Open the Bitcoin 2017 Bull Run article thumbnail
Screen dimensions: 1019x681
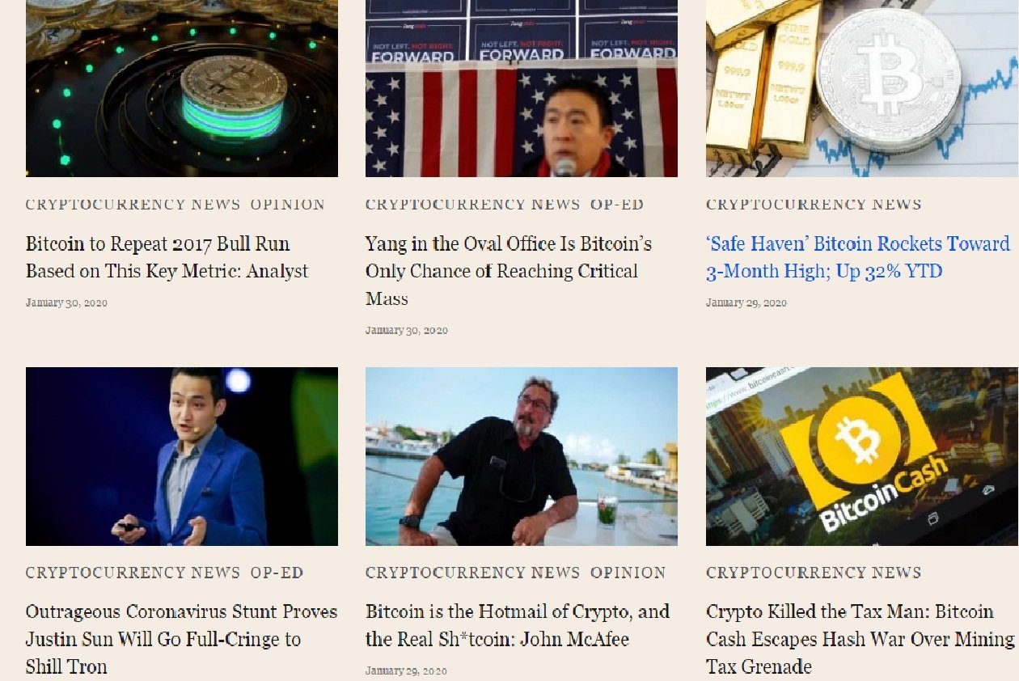pyautogui.click(x=182, y=88)
